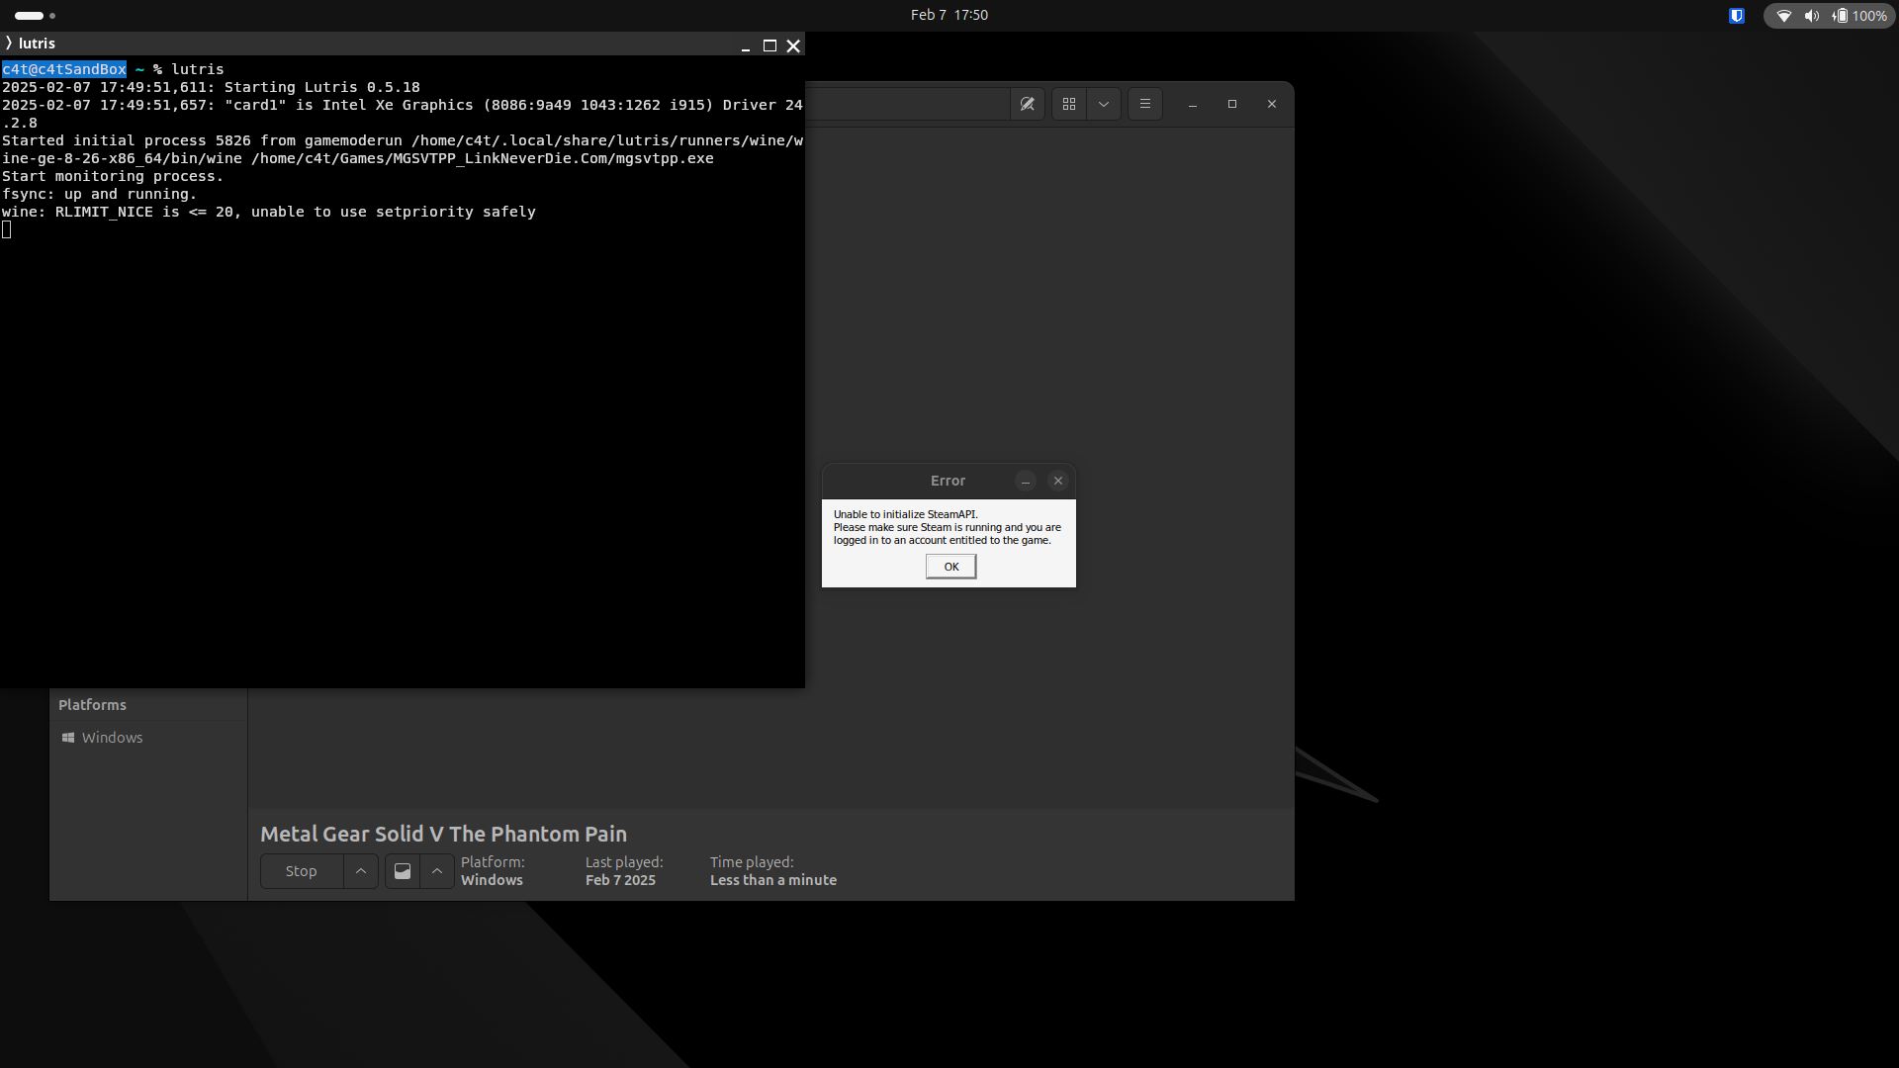Click OK in the SteamAPI error dialog
This screenshot has height=1068, width=1899.
click(949, 566)
